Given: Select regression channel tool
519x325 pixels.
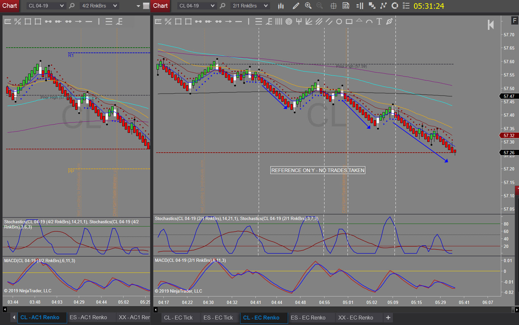Looking at the screenshot, I should 319,21.
